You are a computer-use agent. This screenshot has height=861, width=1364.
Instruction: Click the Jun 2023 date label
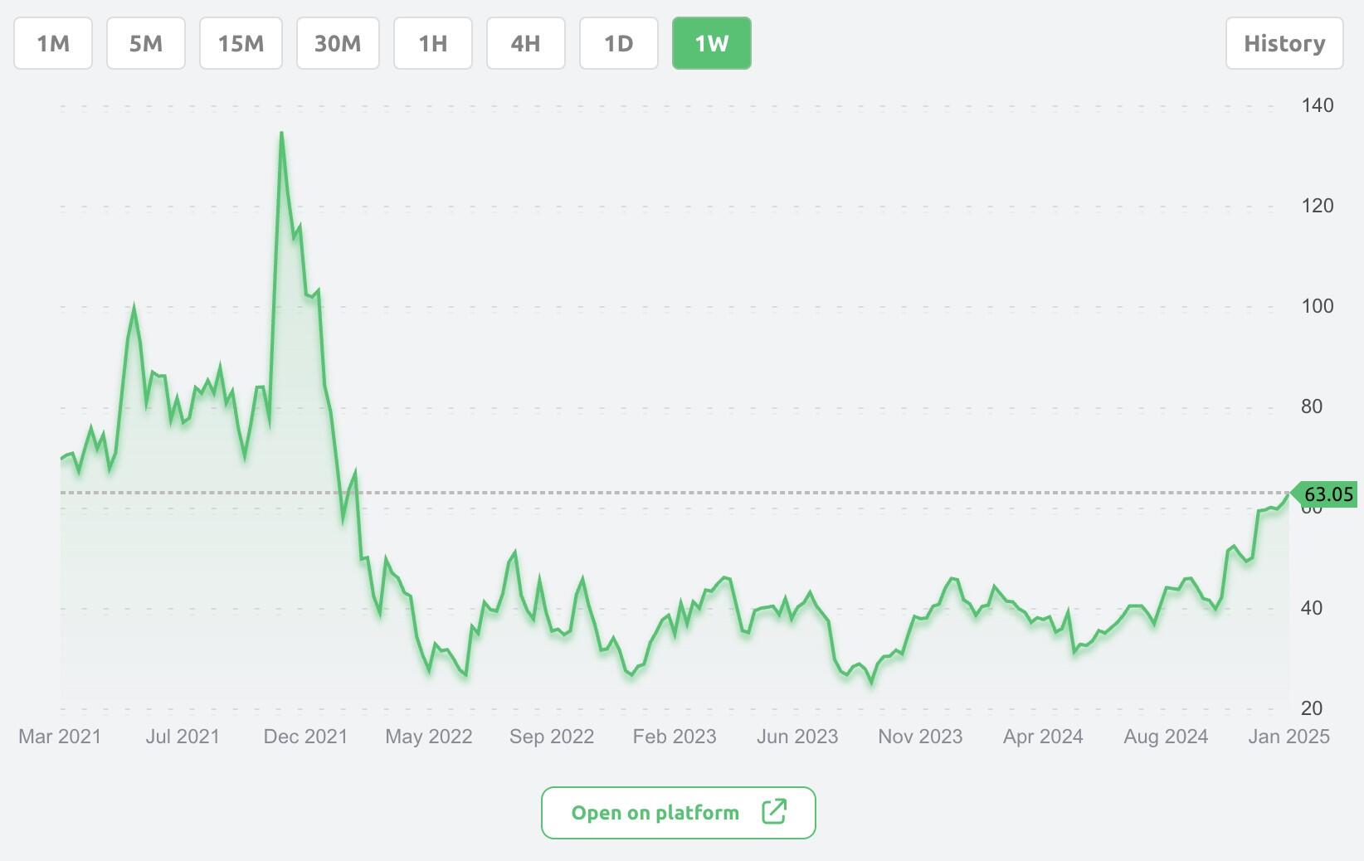point(797,737)
